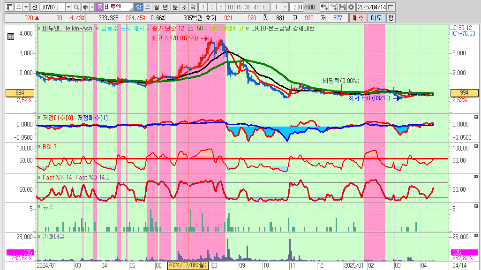The height and width of the screenshot is (270, 481).
Task: Click the LC:39.12 value label
Action: tap(460, 28)
